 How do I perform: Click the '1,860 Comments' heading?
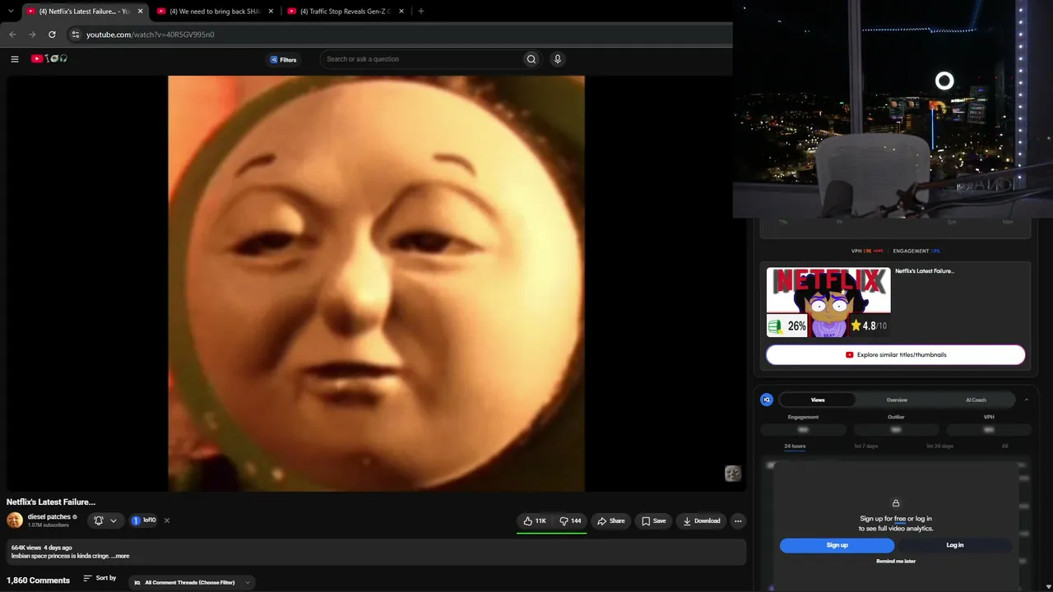point(38,580)
